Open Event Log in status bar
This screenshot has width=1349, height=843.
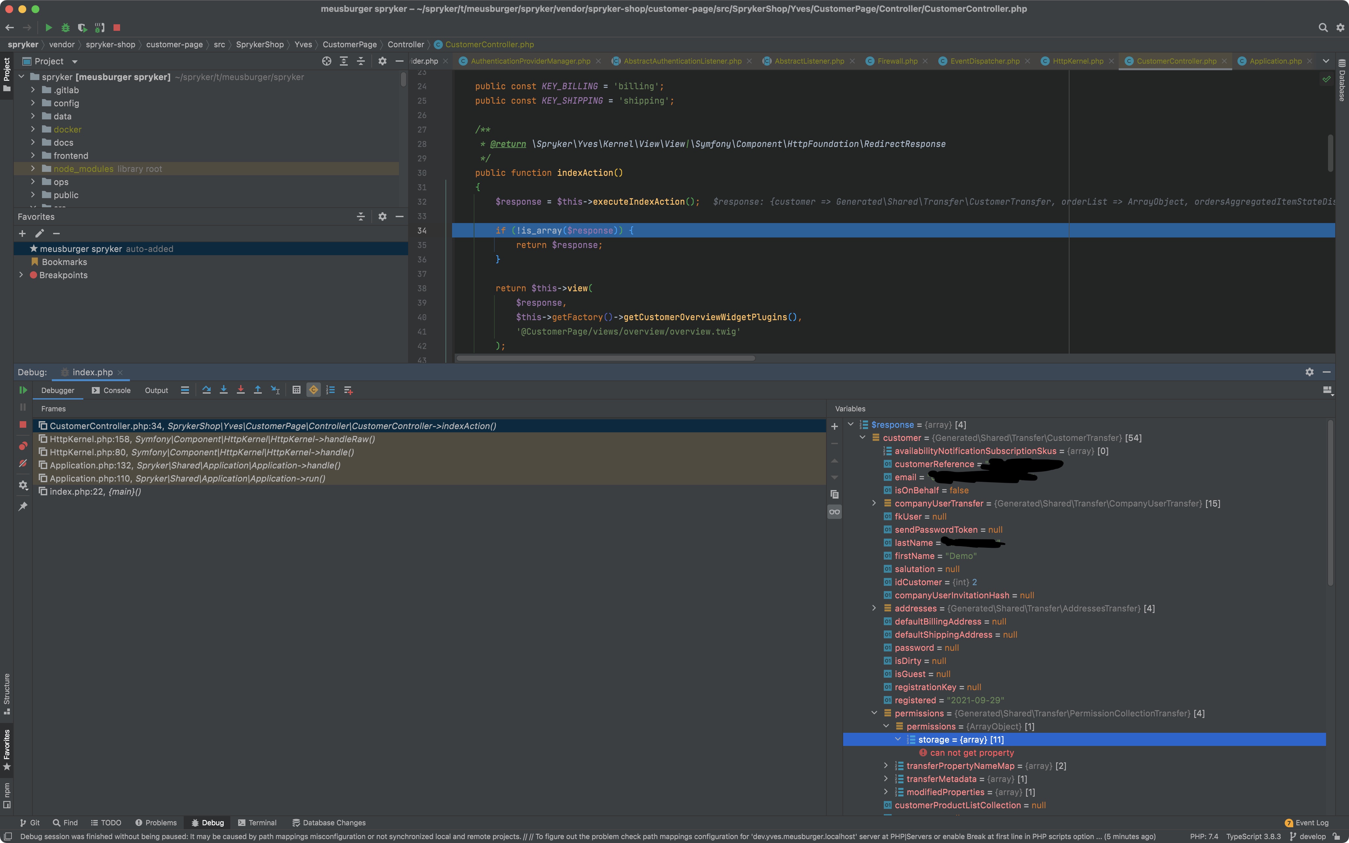[x=1306, y=822]
